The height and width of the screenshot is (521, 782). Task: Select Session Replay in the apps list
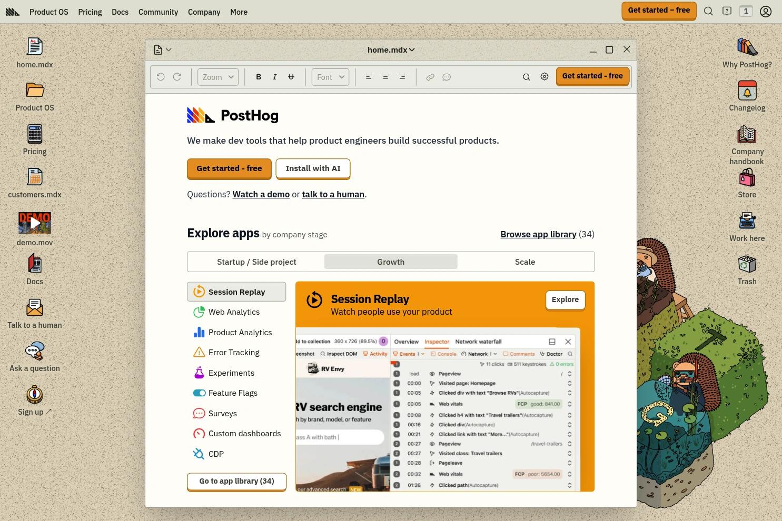point(236,292)
